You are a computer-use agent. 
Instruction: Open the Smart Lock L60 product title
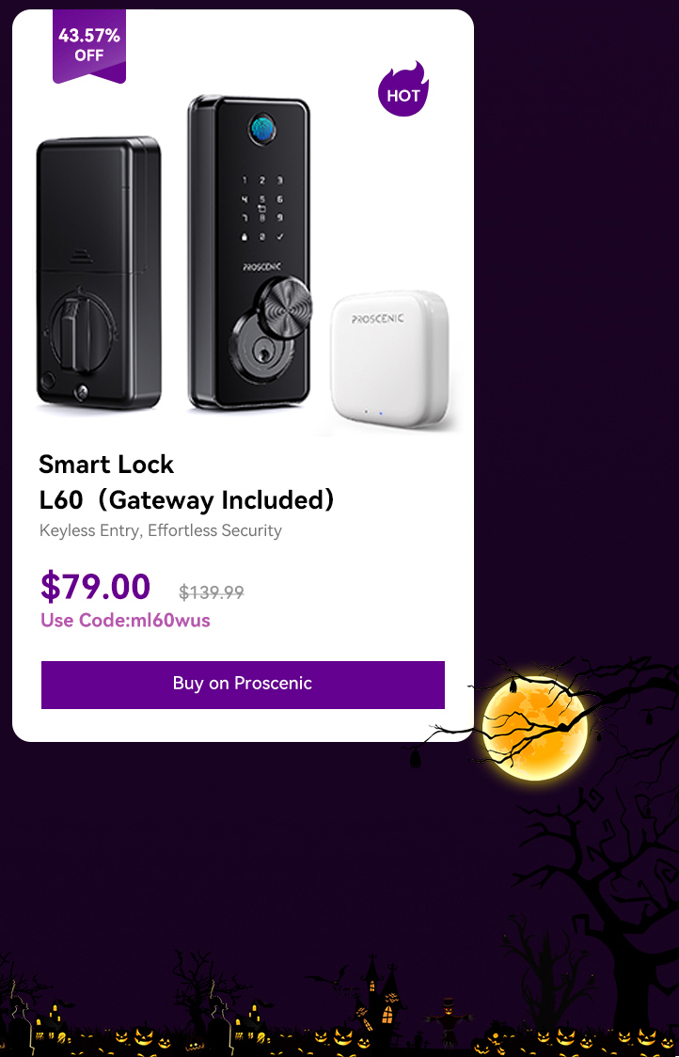[x=187, y=482]
